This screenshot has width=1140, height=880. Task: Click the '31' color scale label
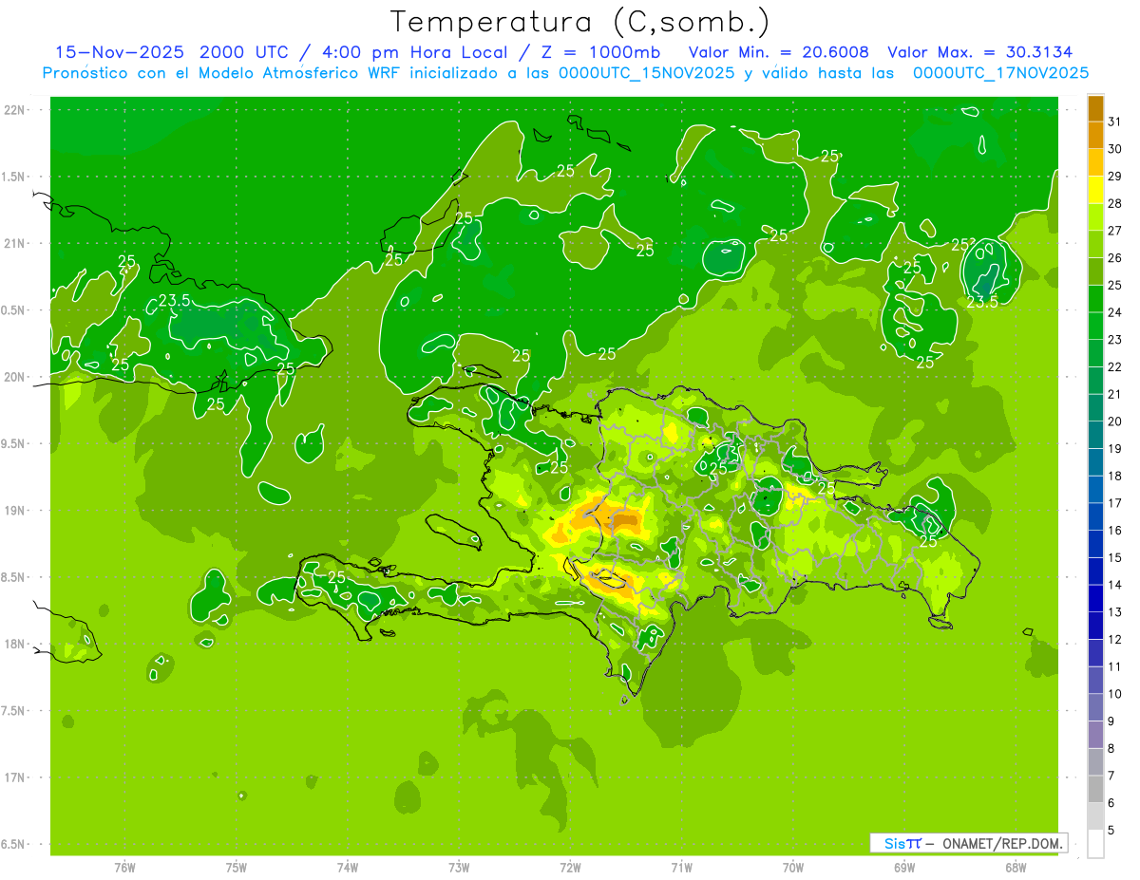pyautogui.click(x=1115, y=121)
